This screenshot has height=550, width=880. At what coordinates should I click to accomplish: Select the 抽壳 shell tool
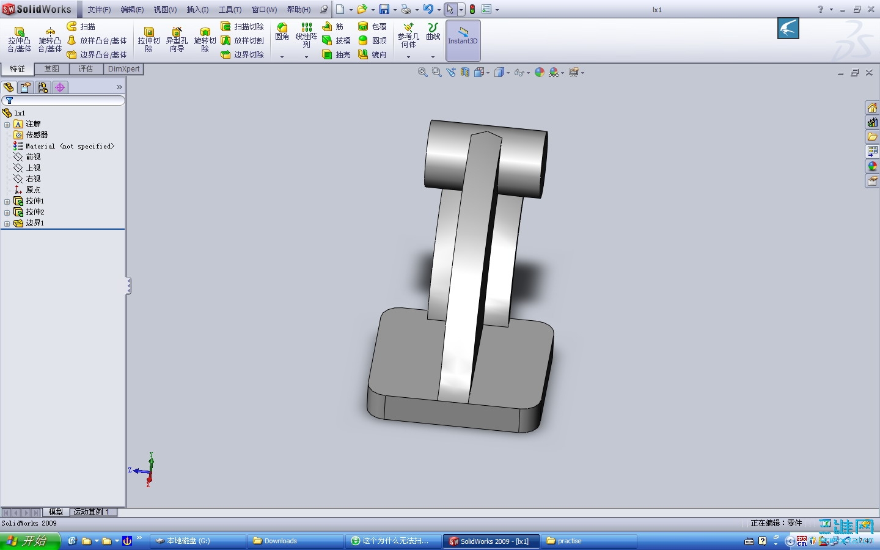(x=336, y=54)
